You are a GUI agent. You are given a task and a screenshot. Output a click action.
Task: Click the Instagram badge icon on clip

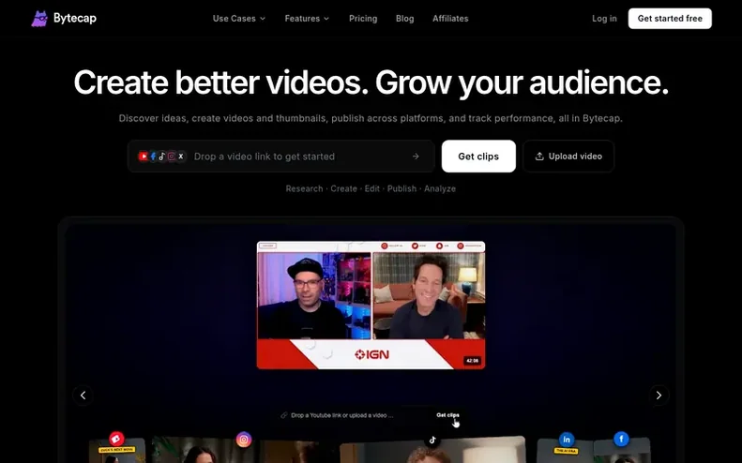[x=244, y=440]
